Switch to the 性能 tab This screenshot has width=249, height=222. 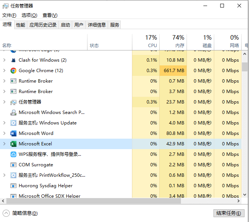(x=21, y=25)
